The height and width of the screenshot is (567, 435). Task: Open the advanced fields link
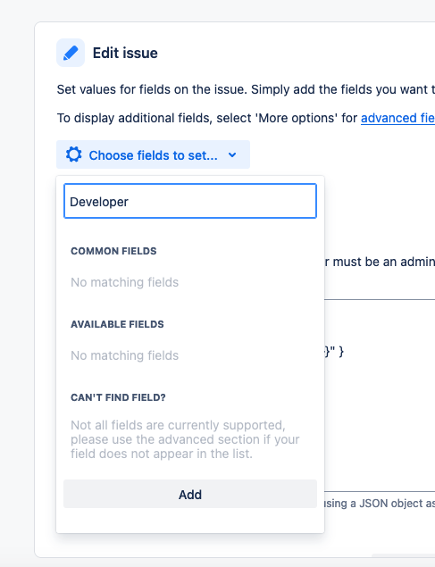[x=397, y=118]
